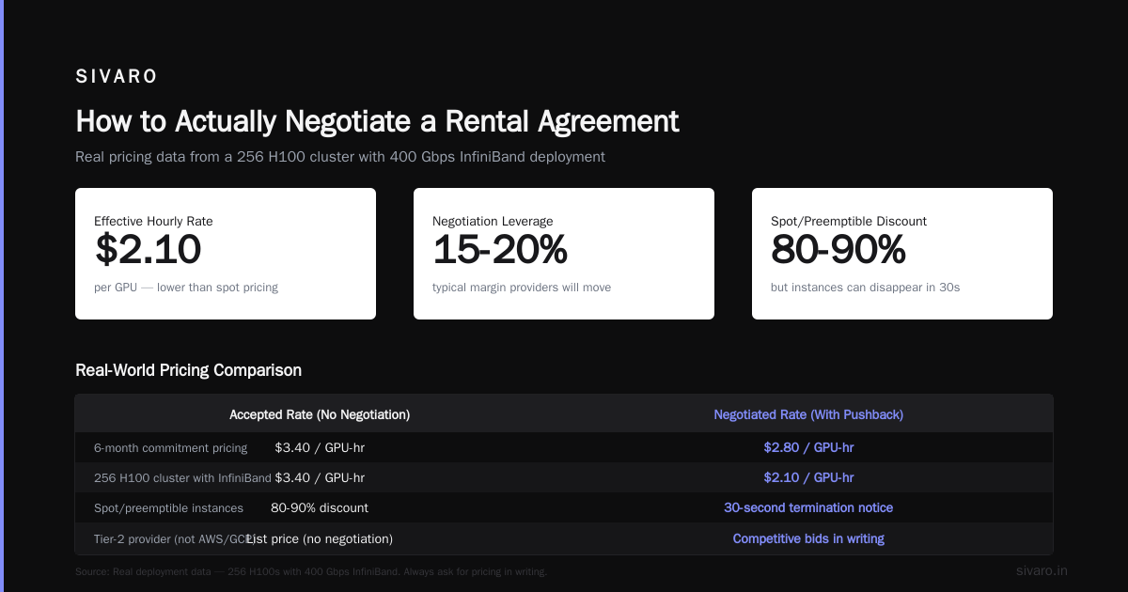The image size is (1128, 592).
Task: Click 'but instances can disappear in 30s'
Action: point(865,287)
